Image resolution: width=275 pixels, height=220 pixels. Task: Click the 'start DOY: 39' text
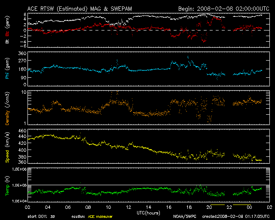[41, 217]
